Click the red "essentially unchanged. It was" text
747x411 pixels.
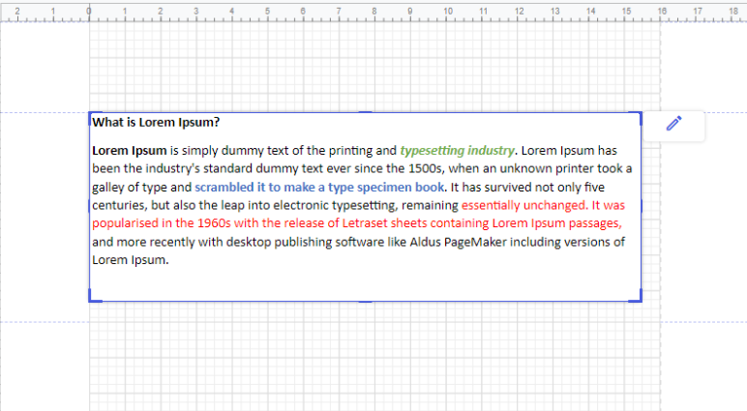tap(543, 205)
